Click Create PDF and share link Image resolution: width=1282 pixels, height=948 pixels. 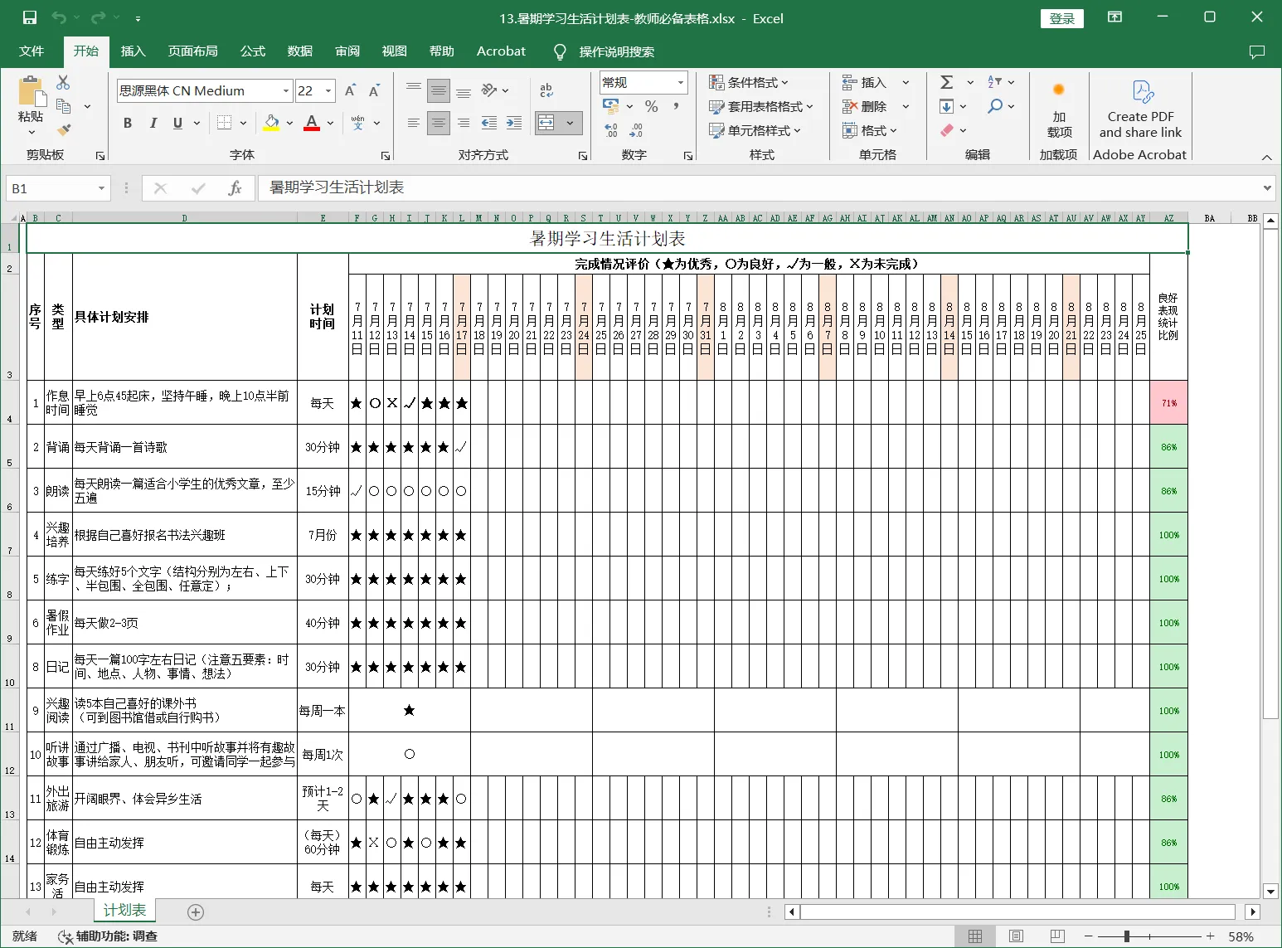1141,109
